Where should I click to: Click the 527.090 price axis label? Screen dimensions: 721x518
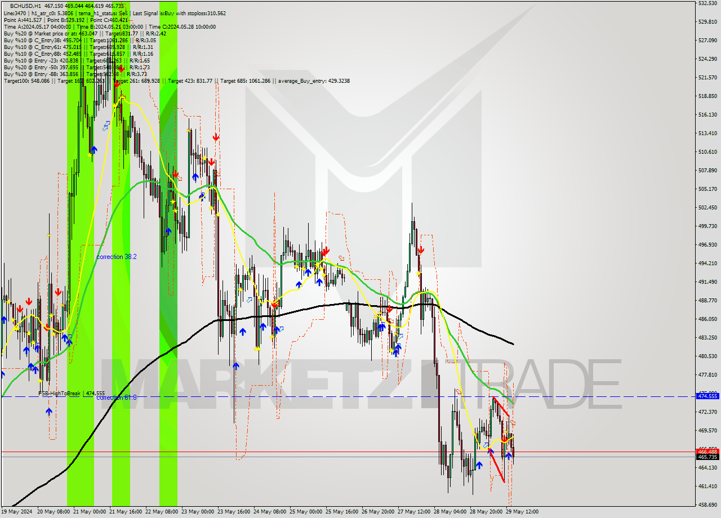tap(707, 41)
